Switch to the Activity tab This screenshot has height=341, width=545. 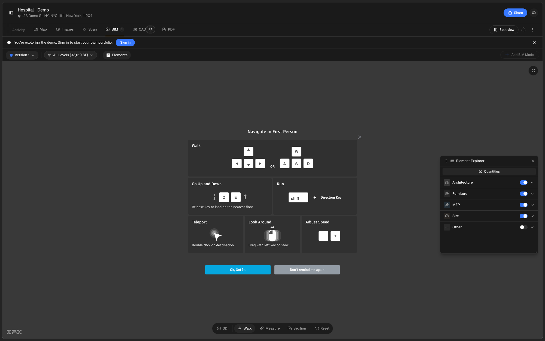[x=19, y=30]
